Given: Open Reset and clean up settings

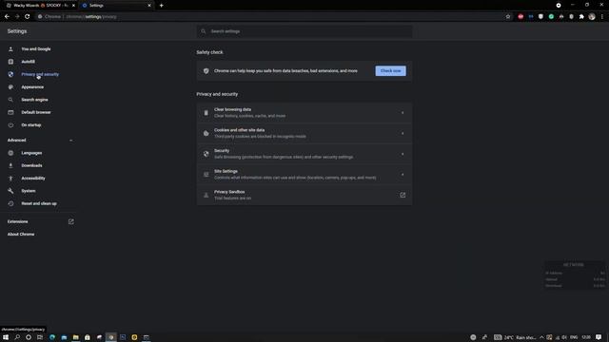Looking at the screenshot, I should pyautogui.click(x=39, y=203).
